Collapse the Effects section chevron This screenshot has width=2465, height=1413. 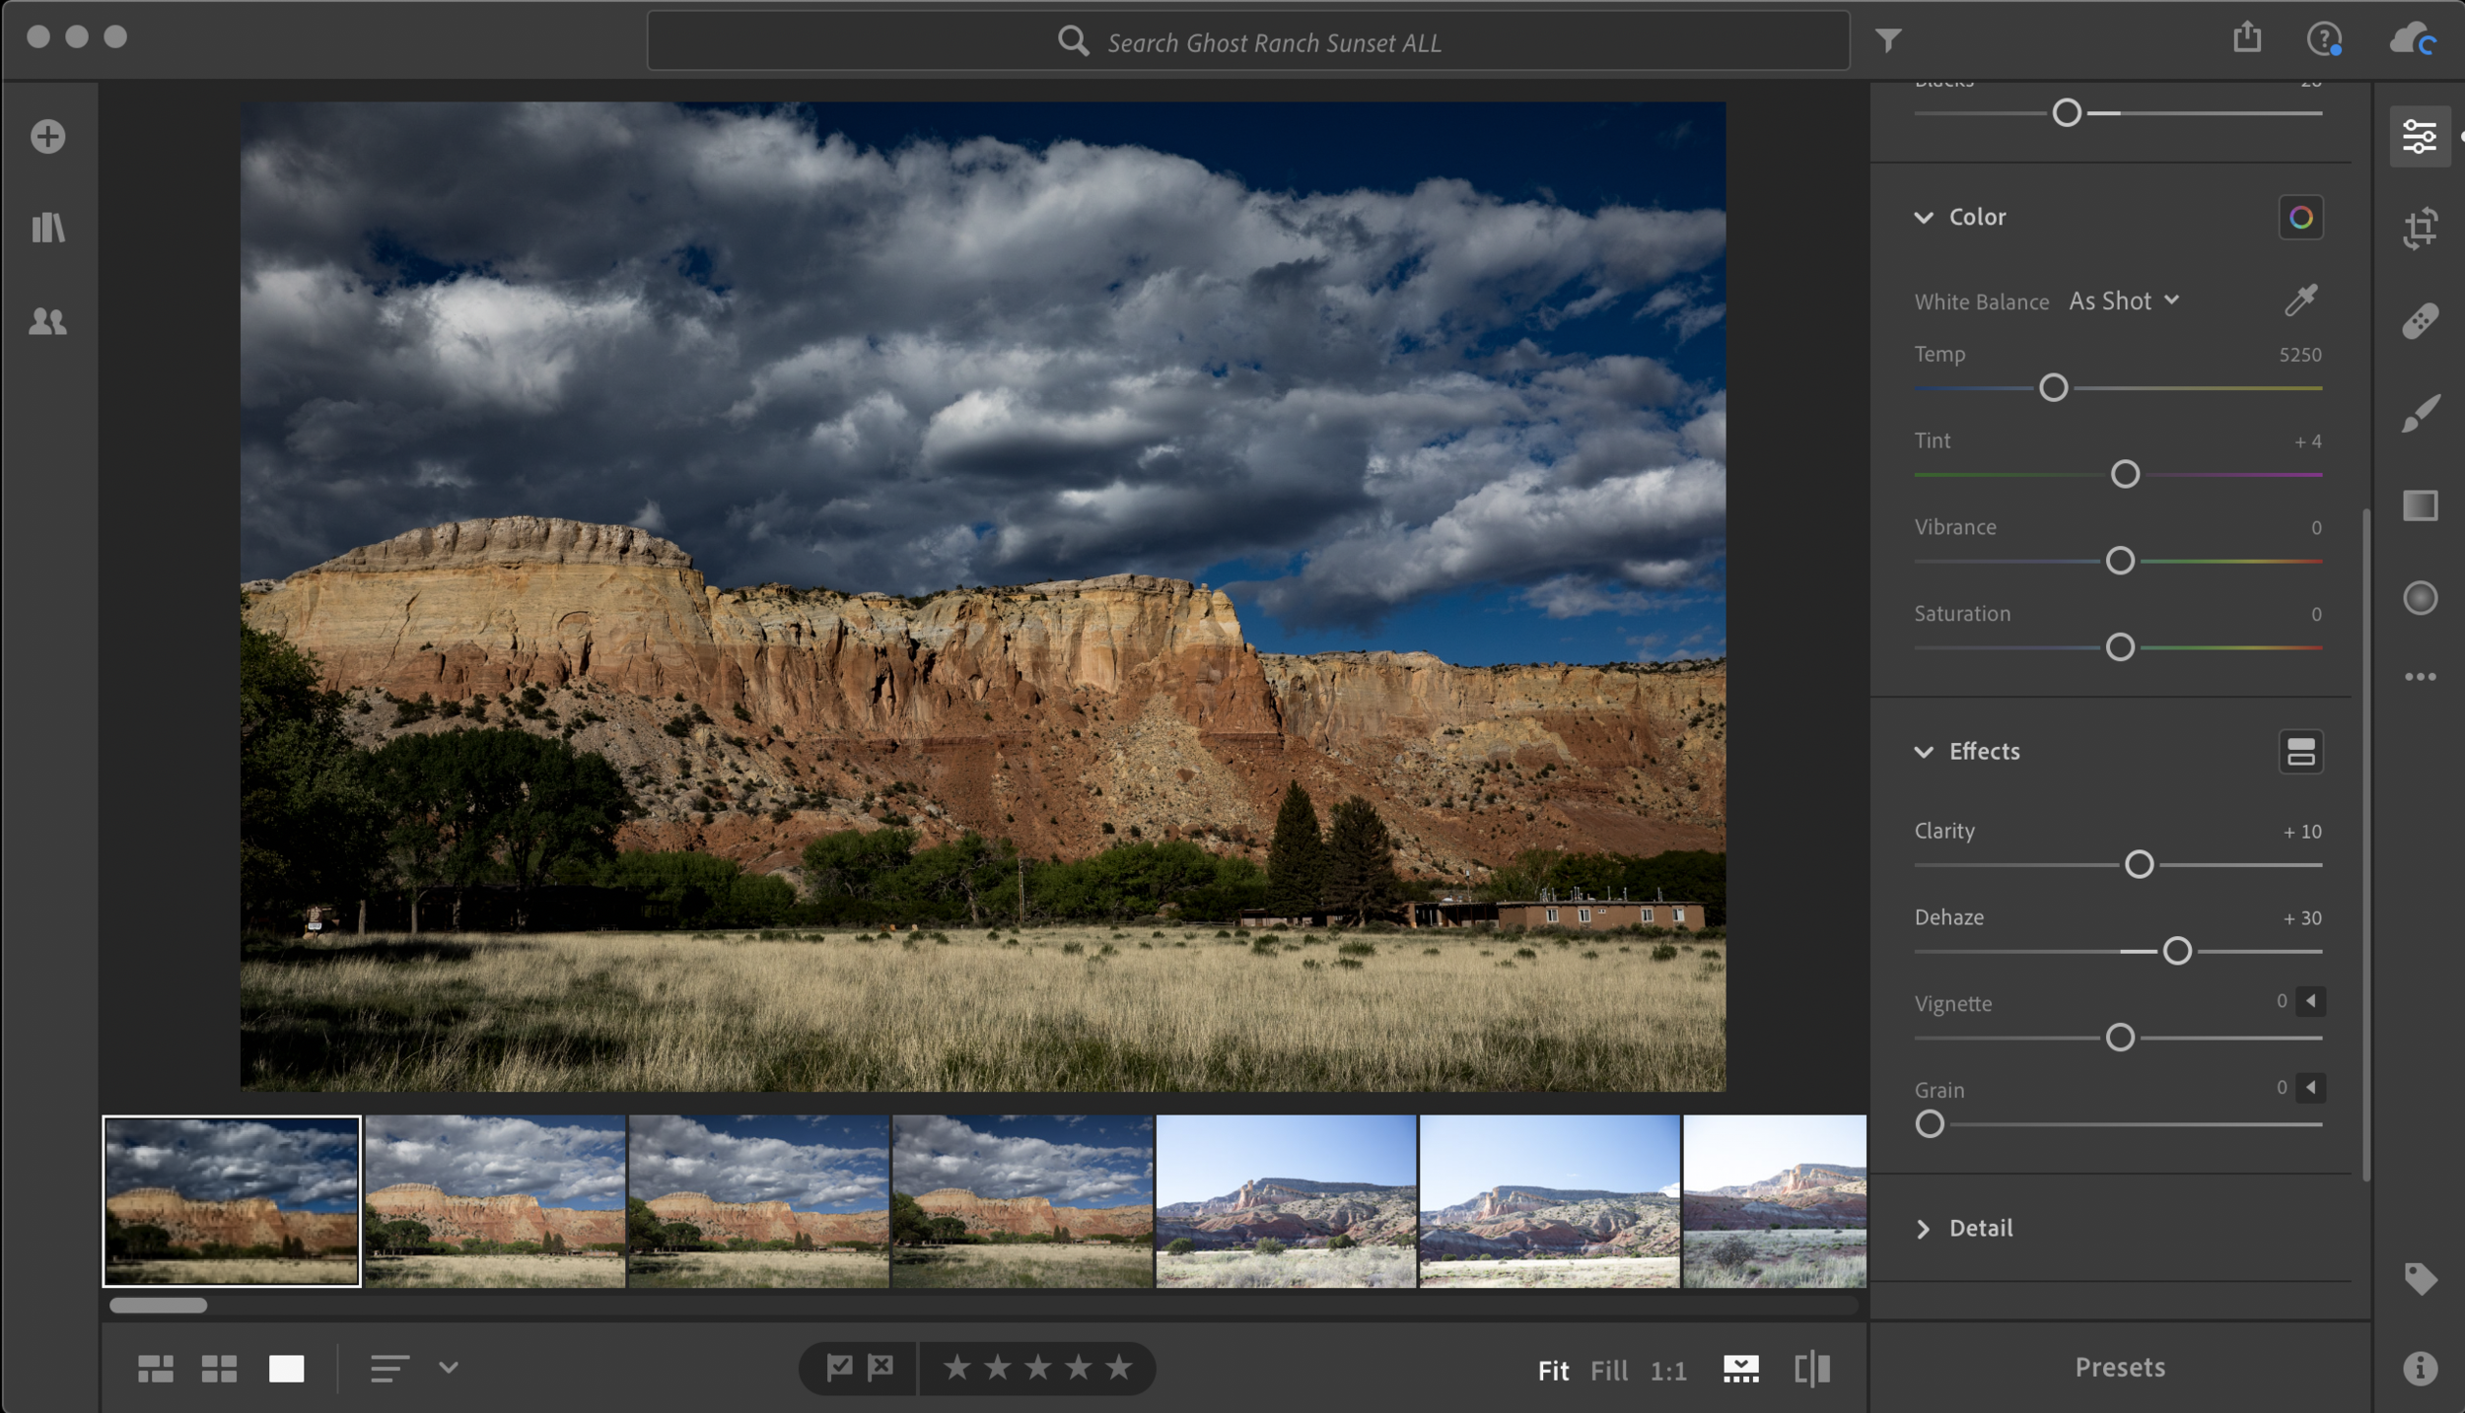click(1924, 752)
